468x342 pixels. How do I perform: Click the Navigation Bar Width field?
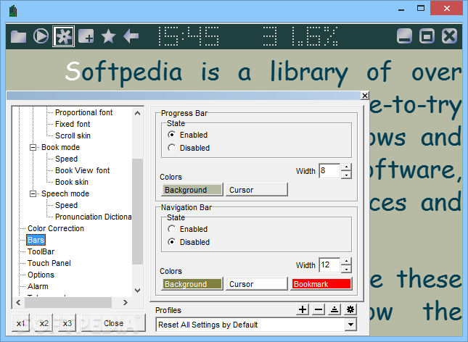pyautogui.click(x=329, y=265)
